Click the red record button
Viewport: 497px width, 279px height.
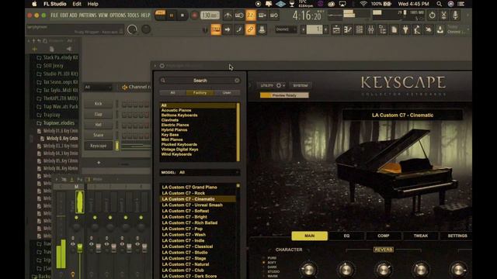[195, 15]
